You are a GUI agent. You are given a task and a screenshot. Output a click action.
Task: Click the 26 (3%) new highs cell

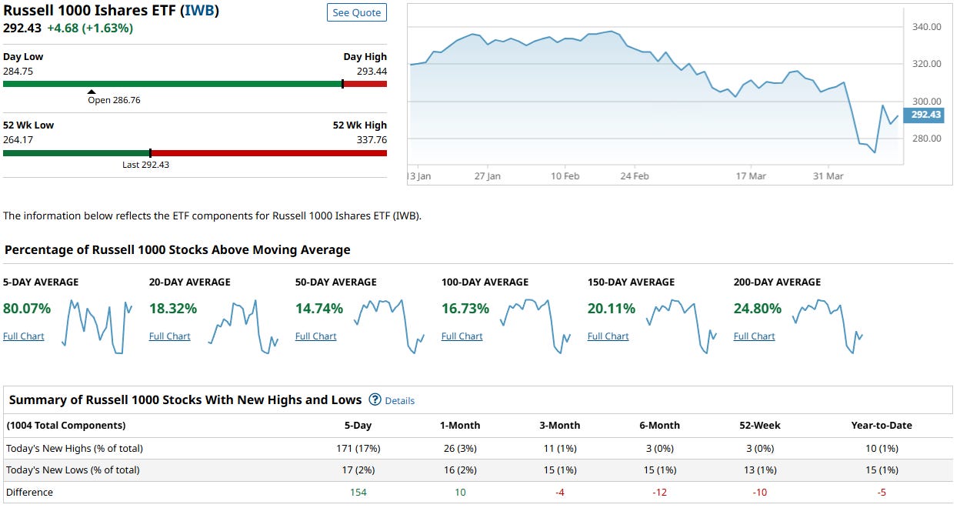coord(459,449)
